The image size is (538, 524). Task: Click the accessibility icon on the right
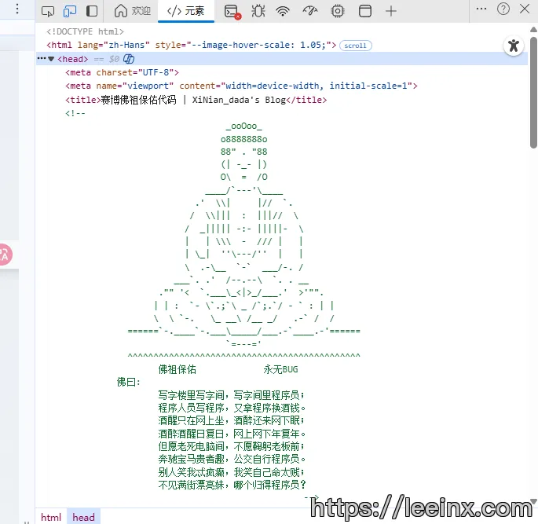(x=514, y=46)
